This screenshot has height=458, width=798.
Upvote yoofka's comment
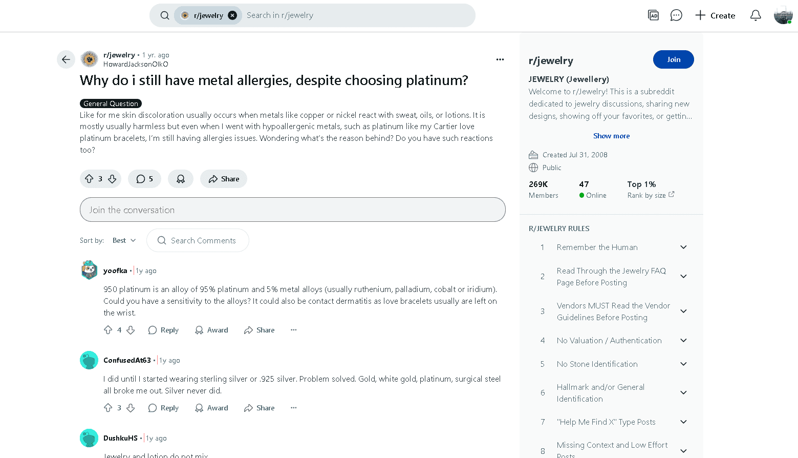[108, 330]
